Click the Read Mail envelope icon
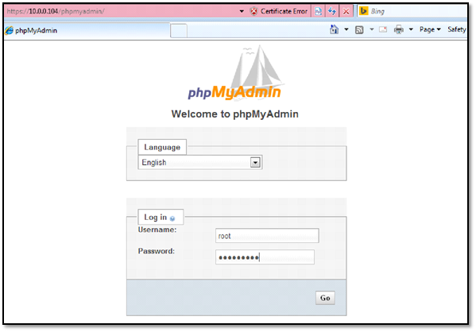The image size is (476, 332). click(x=383, y=29)
